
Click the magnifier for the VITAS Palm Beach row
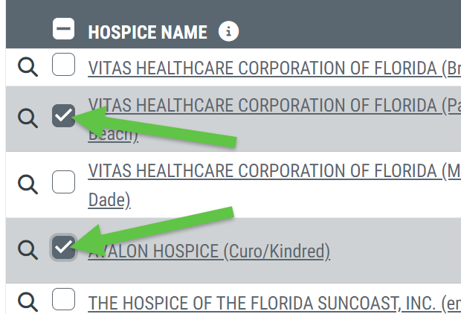pos(28,118)
